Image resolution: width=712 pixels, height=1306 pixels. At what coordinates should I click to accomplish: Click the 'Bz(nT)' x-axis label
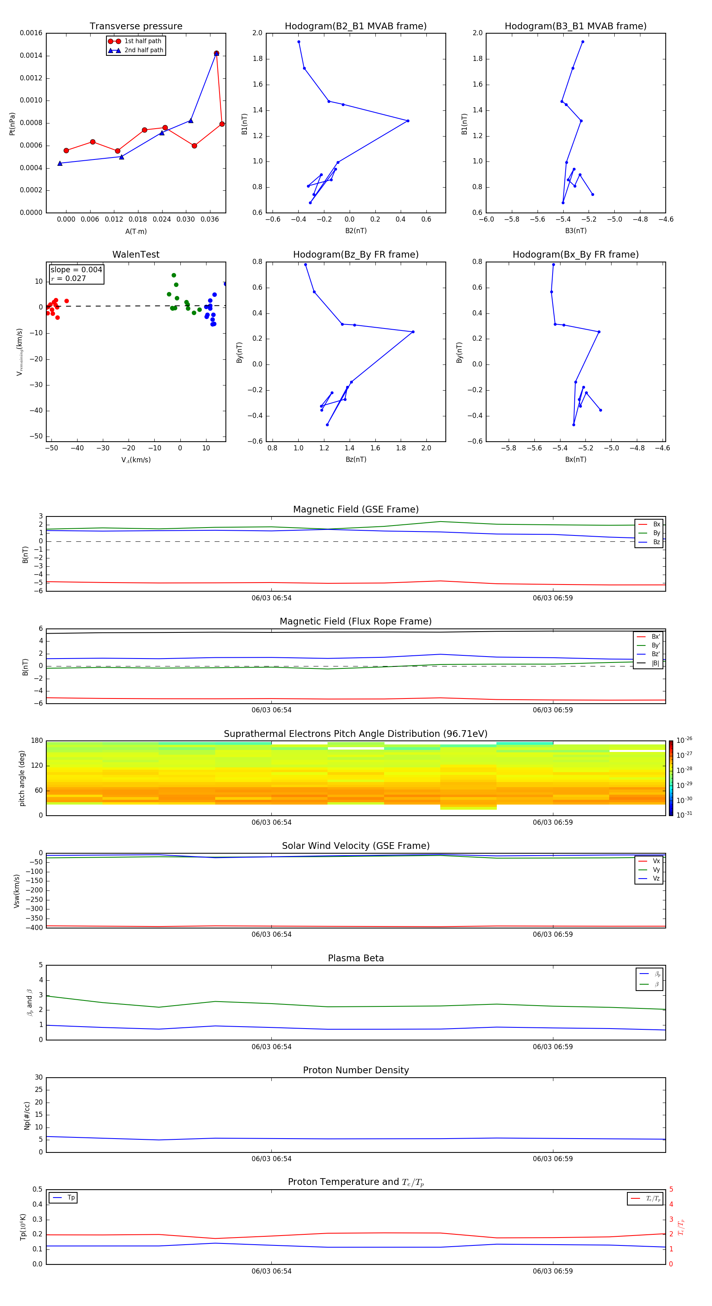[x=356, y=459]
